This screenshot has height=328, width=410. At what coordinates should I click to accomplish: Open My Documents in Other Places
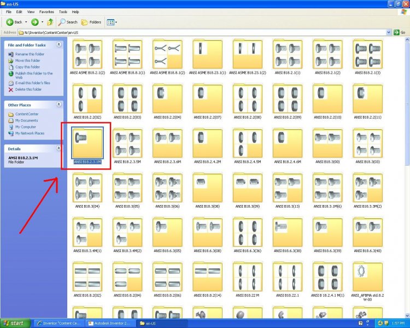[26, 121]
